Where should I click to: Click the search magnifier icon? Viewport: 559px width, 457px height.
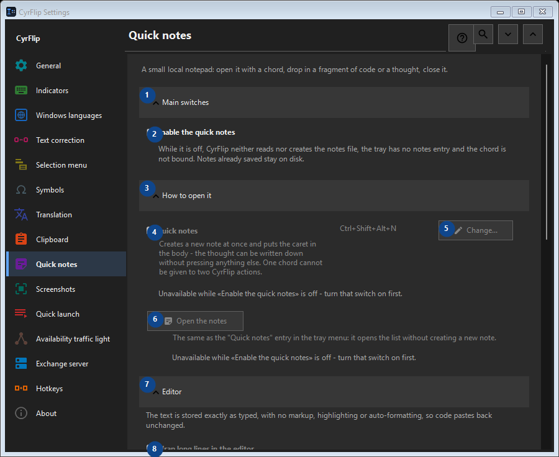point(483,34)
